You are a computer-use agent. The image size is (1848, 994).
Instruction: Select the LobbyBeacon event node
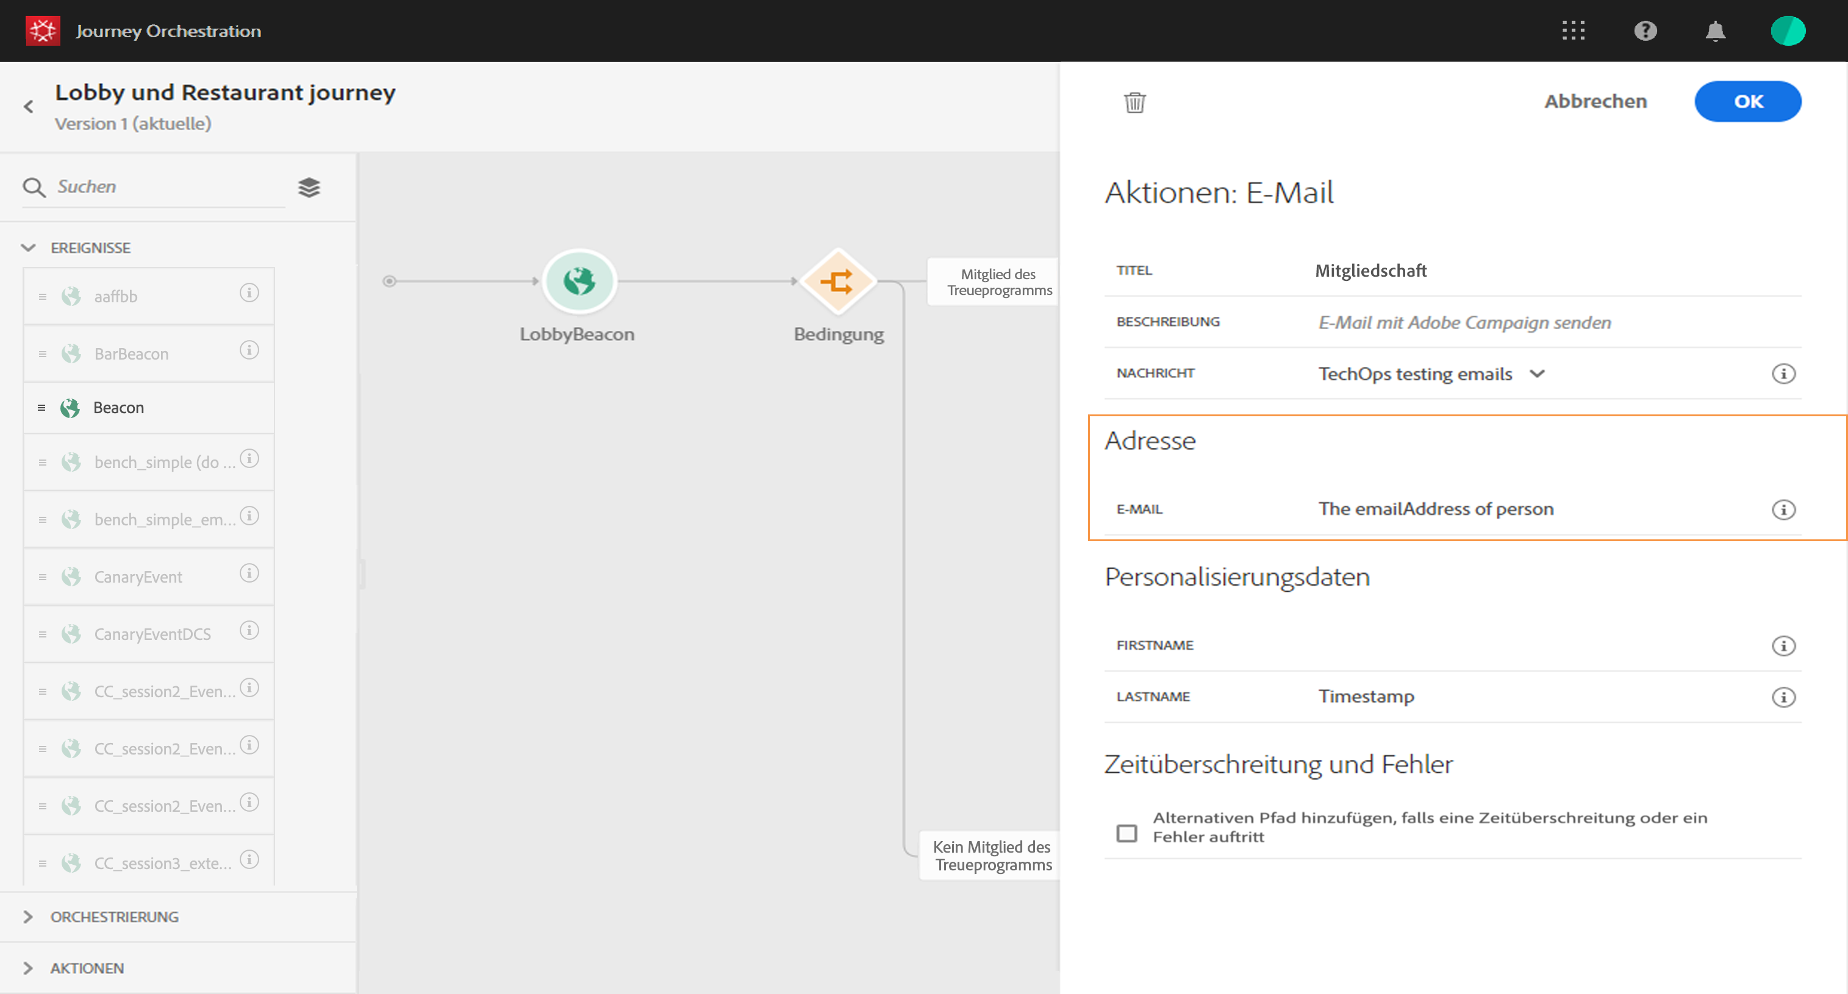[579, 282]
